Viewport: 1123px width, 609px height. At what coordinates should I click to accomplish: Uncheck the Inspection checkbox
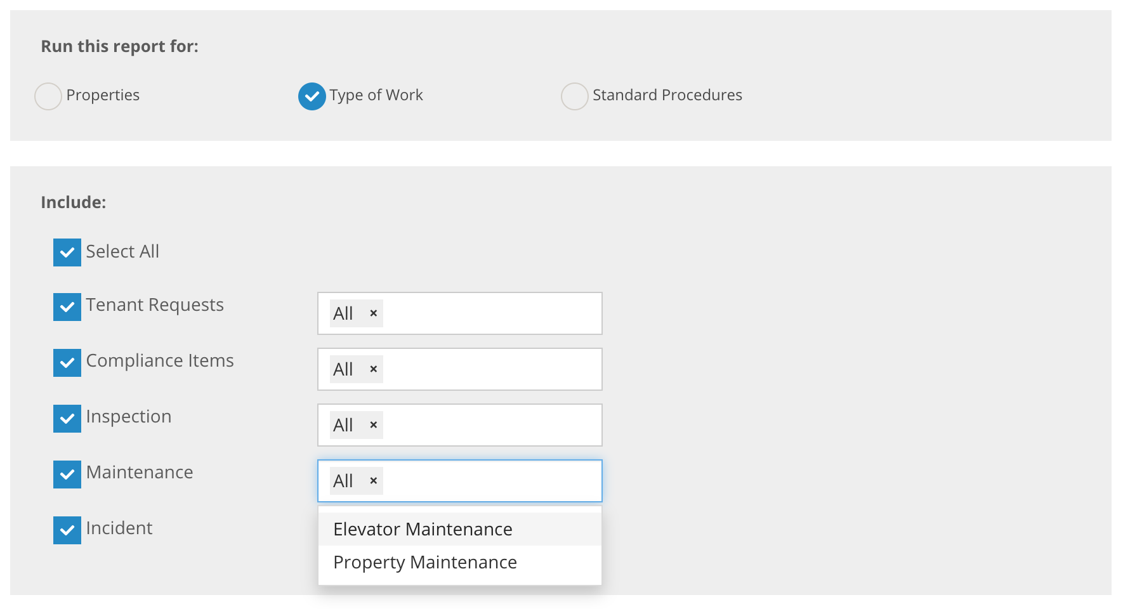[x=67, y=419]
